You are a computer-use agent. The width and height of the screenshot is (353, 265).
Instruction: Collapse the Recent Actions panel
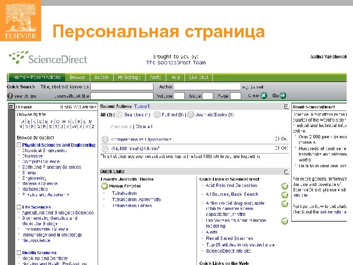coord(286,106)
